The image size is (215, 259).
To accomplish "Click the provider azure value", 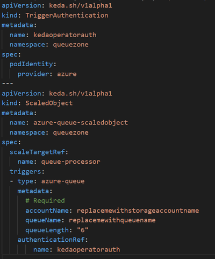I will 67,74.
